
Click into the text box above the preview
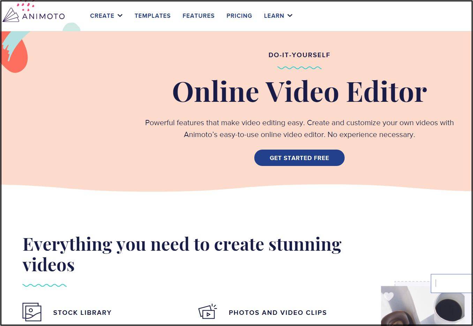451,283
